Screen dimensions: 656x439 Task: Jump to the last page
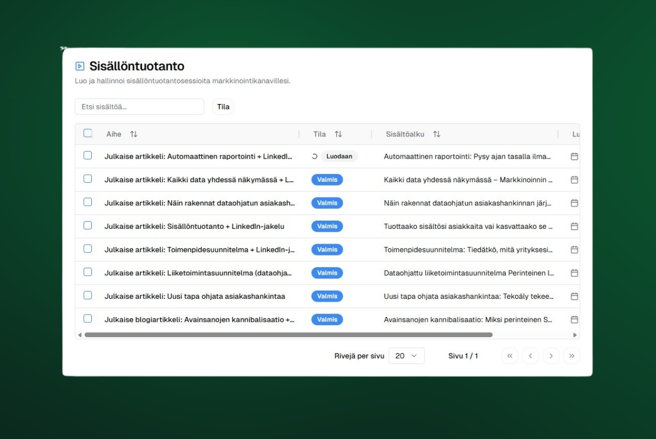[x=572, y=355]
